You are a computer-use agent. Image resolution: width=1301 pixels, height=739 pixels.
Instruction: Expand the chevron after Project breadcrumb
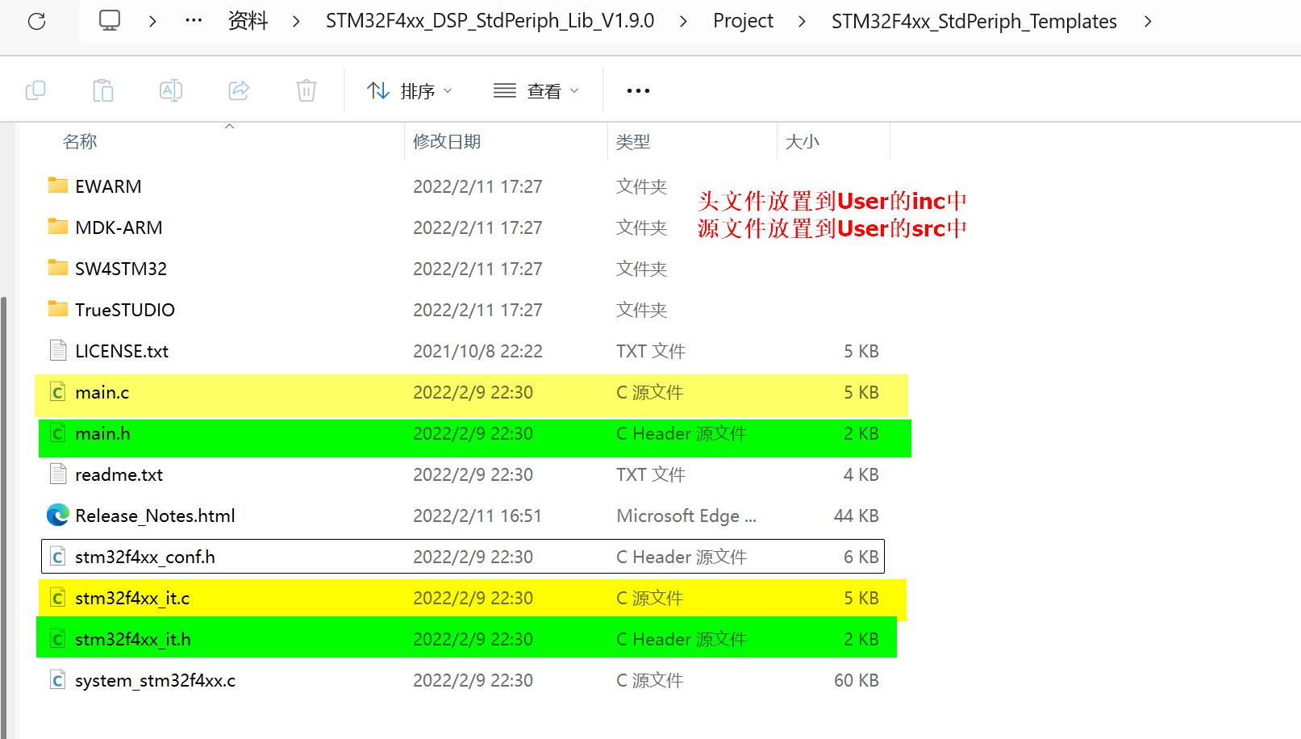(x=802, y=21)
